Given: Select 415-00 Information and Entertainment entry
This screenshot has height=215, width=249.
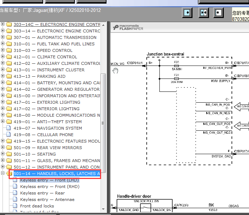Looking at the screenshot, I should 57,96.
